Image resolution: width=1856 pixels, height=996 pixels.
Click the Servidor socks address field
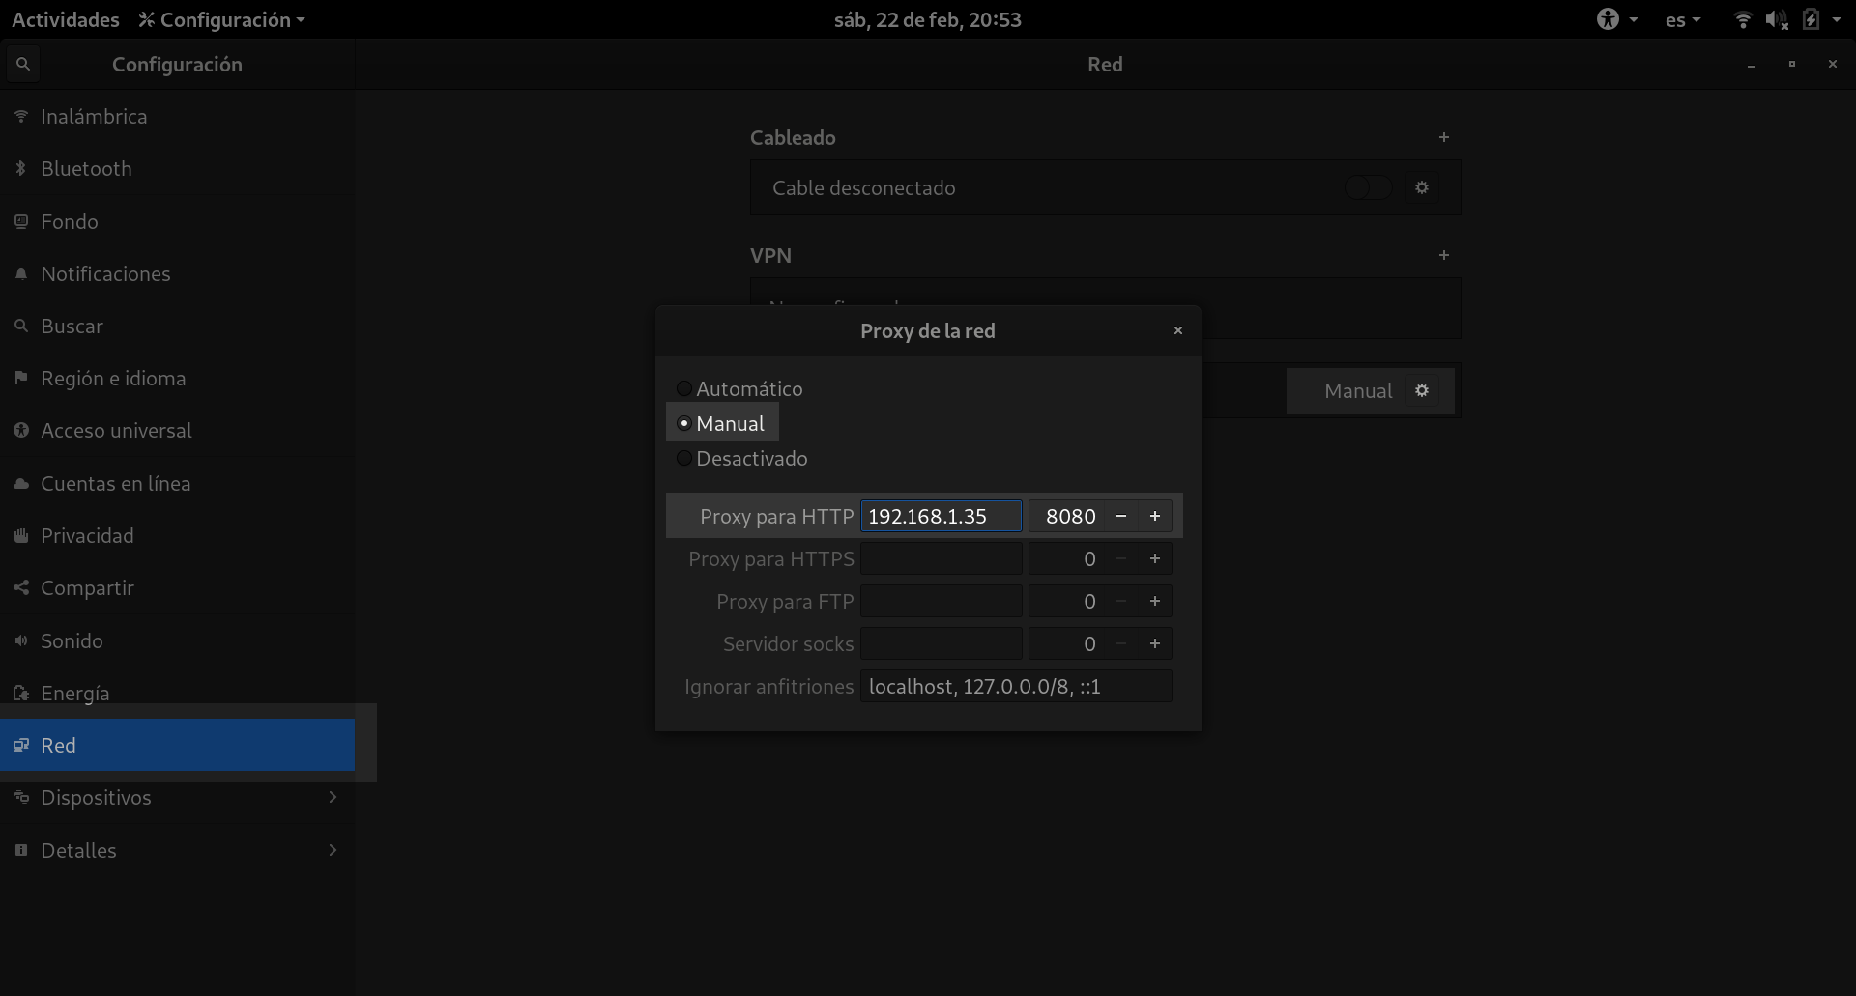click(x=942, y=643)
